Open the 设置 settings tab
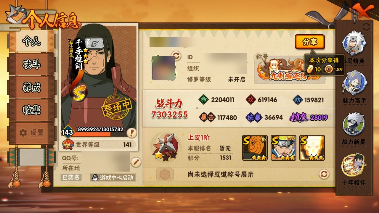379x213 pixels. coord(32,133)
